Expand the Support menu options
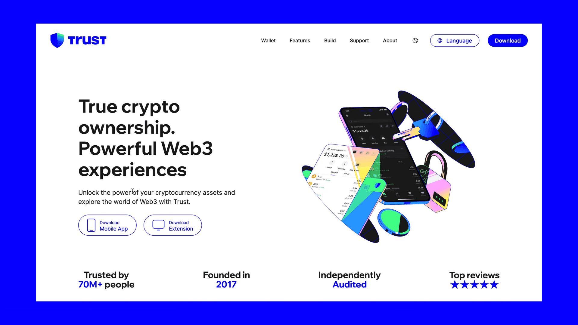The height and width of the screenshot is (325, 578). (359, 41)
